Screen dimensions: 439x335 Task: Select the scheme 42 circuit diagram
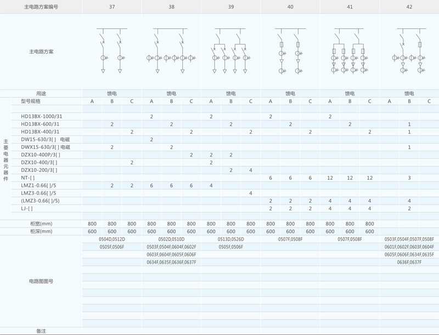tap(409, 51)
